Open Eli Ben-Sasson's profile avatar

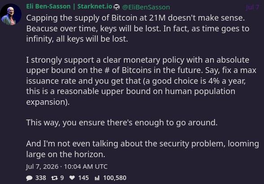11,14
